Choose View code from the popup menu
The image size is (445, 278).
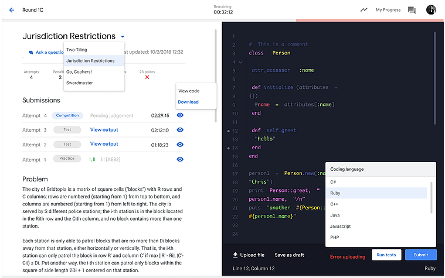(x=189, y=91)
